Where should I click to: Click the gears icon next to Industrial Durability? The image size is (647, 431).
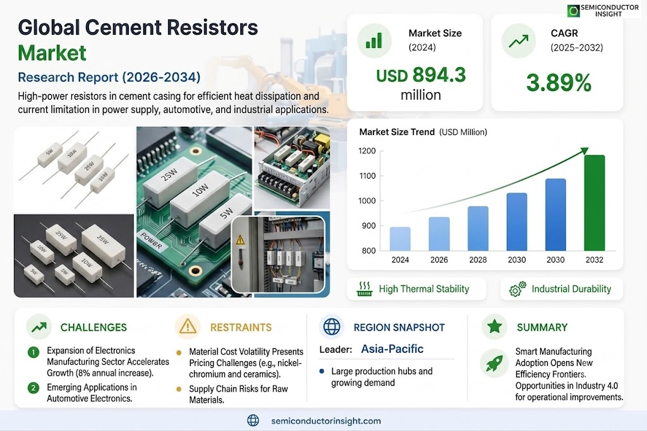pyautogui.click(x=517, y=289)
